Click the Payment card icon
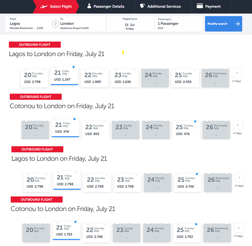 click(200, 6)
